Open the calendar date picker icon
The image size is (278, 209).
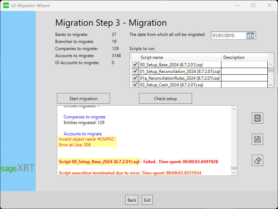click(x=250, y=36)
